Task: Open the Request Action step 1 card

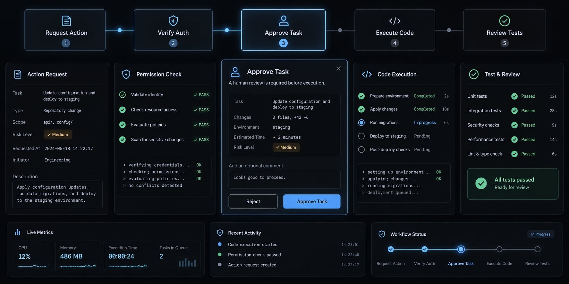Action: (x=65, y=30)
